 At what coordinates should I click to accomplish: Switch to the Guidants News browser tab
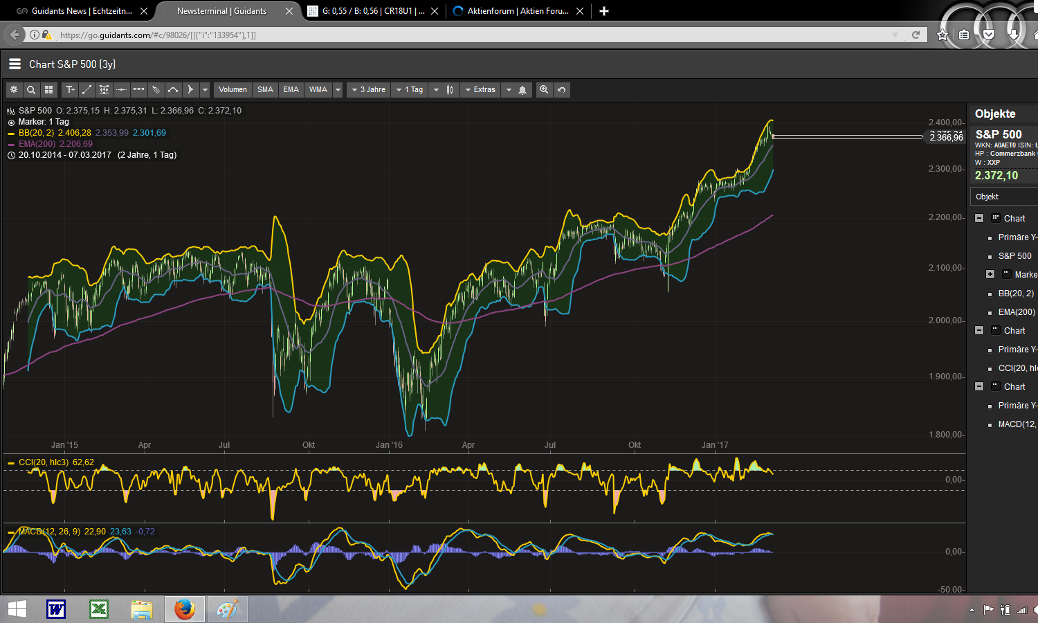coord(75,11)
